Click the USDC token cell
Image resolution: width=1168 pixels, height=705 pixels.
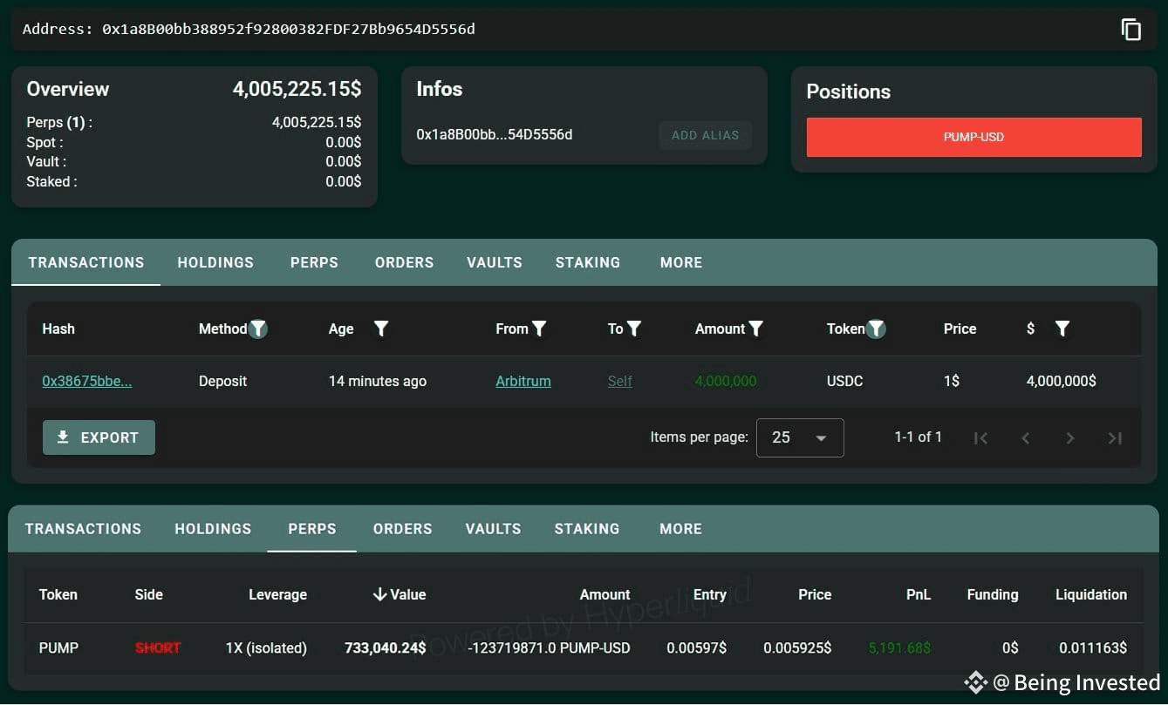845,381
